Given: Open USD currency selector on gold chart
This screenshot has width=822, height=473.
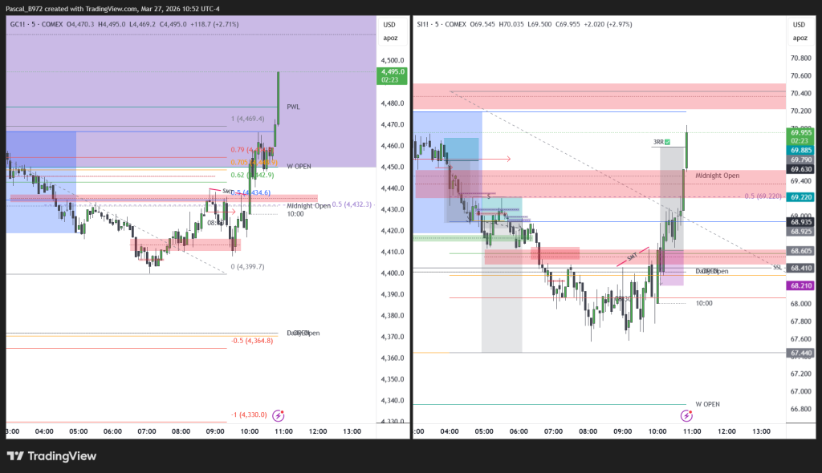Looking at the screenshot, I should point(389,24).
